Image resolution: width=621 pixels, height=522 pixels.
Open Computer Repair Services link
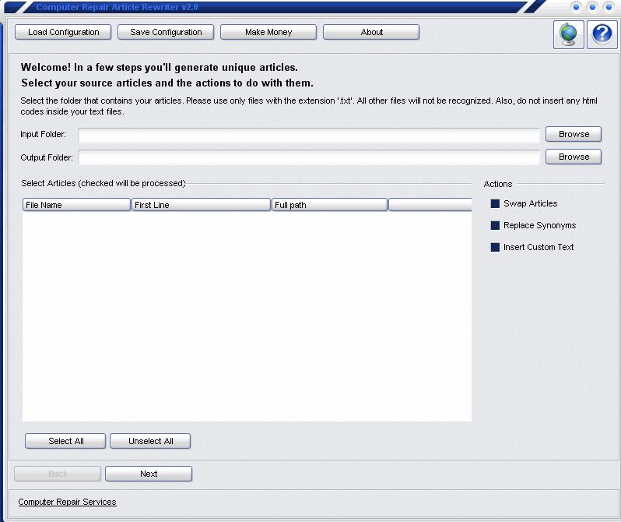pos(68,502)
